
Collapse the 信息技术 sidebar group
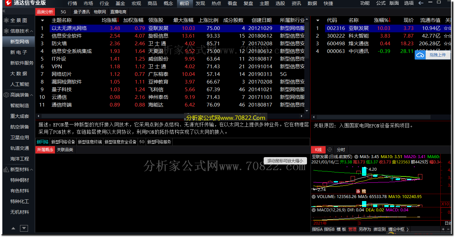click(x=32, y=31)
